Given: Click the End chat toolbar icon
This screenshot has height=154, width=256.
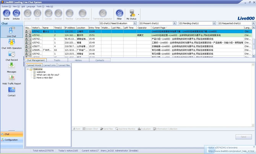Looking at the screenshot, I should [37, 13].
